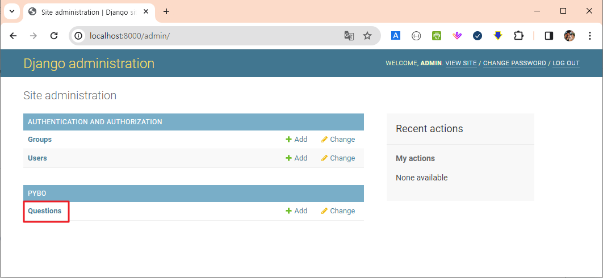The height and width of the screenshot is (278, 603).
Task: Open the Groups model link
Action: pos(40,139)
